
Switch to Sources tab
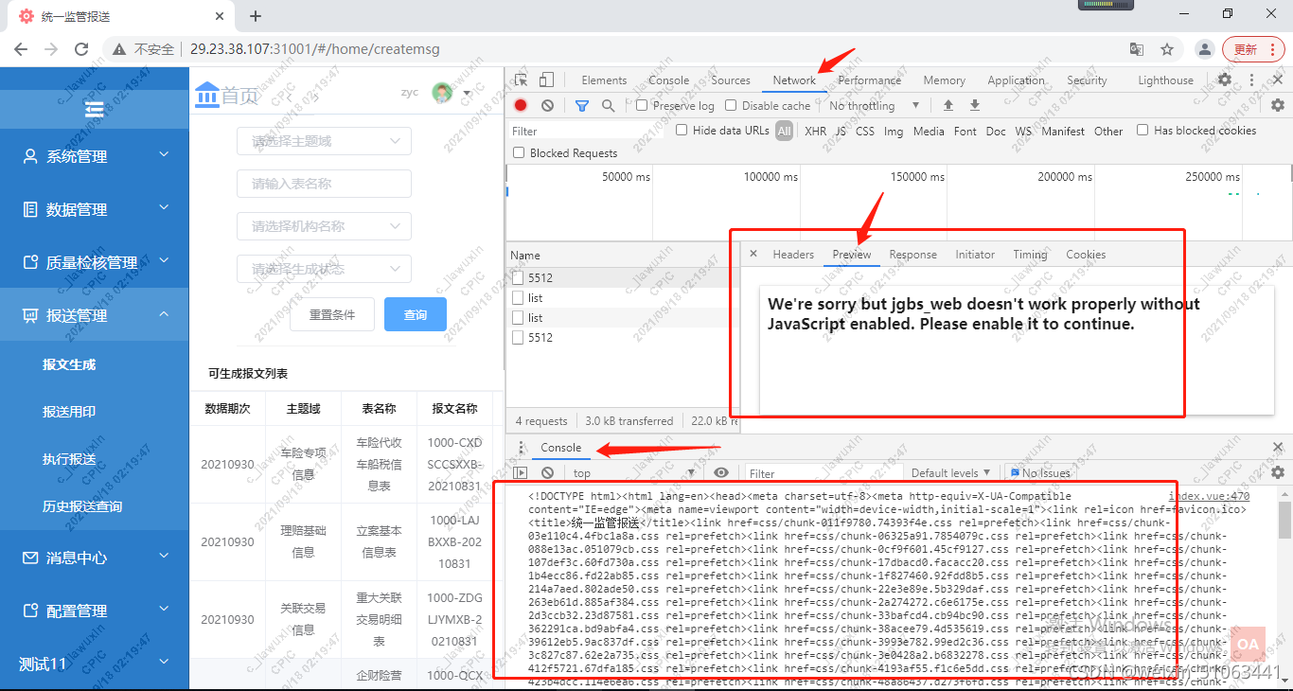[x=731, y=80]
